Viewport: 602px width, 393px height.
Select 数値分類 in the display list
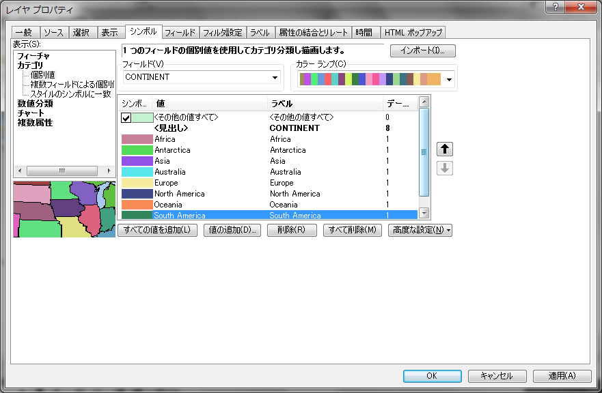pos(35,104)
